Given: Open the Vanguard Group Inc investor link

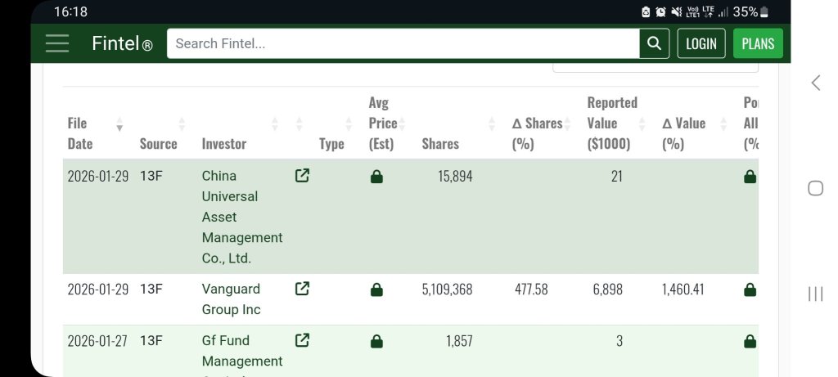Looking at the screenshot, I should [231, 299].
